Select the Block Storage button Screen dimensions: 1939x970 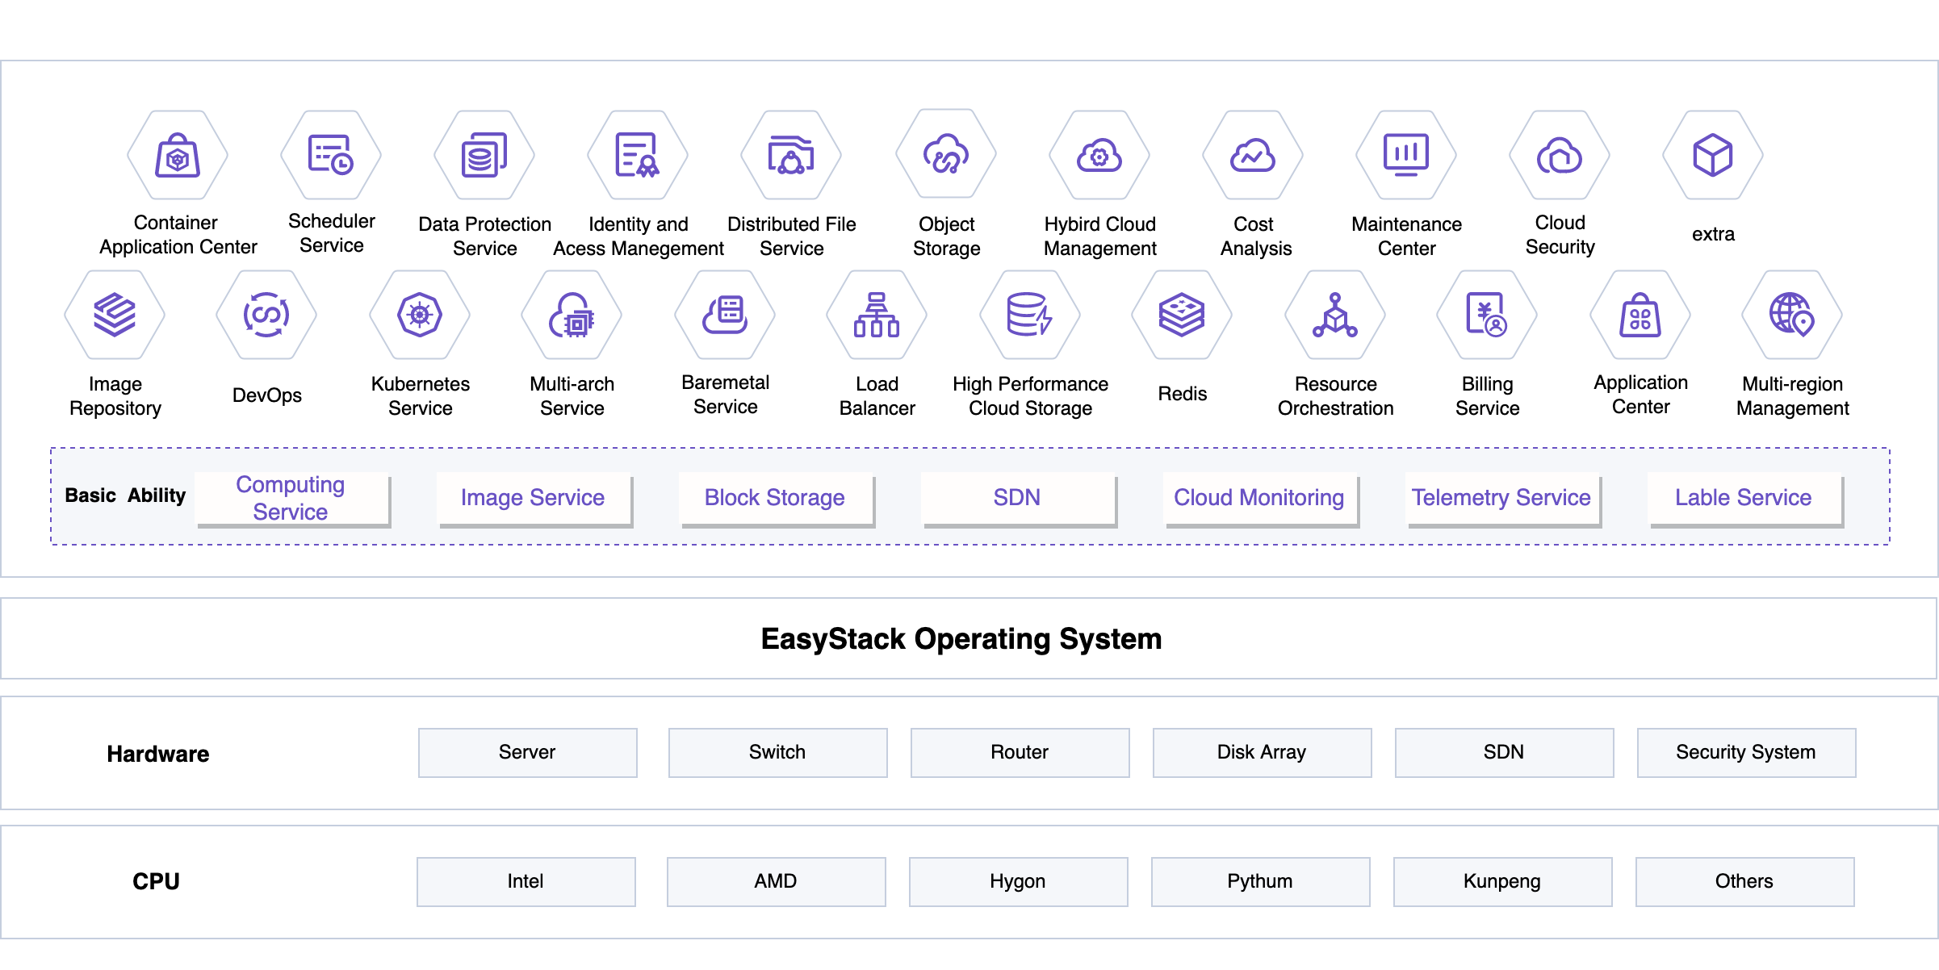tap(776, 498)
